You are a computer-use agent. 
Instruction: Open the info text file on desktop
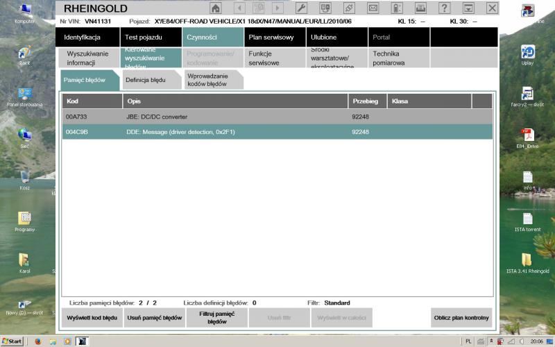(x=527, y=180)
